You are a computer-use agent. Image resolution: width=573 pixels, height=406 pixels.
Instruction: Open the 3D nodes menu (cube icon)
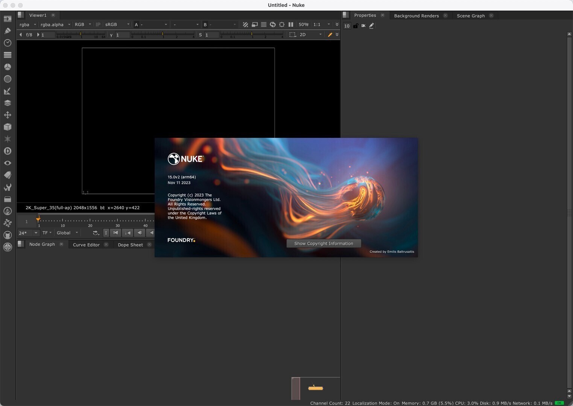point(8,127)
